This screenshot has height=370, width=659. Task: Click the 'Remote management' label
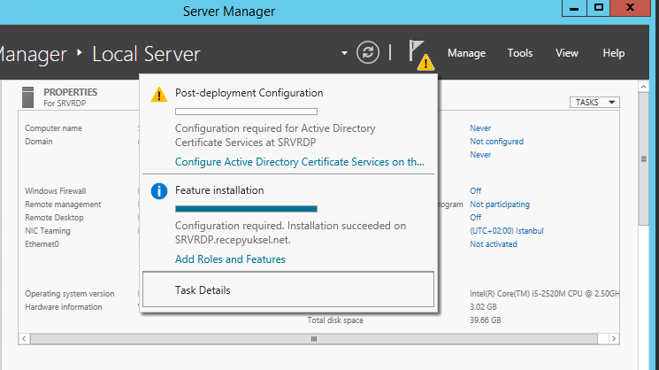pyautogui.click(x=63, y=204)
